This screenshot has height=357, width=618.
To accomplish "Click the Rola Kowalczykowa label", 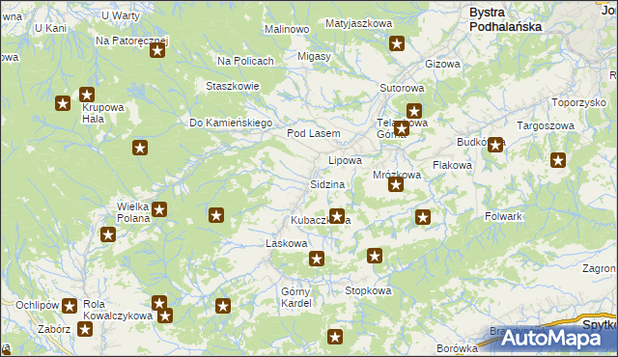I will (118, 310).
